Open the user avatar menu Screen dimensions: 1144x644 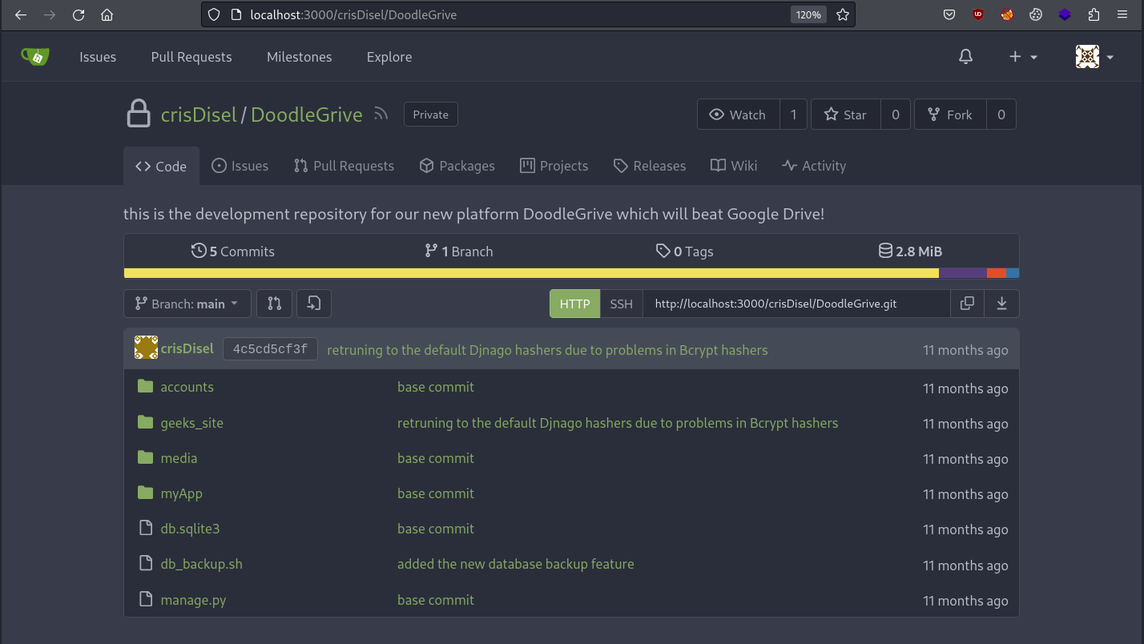pos(1094,57)
